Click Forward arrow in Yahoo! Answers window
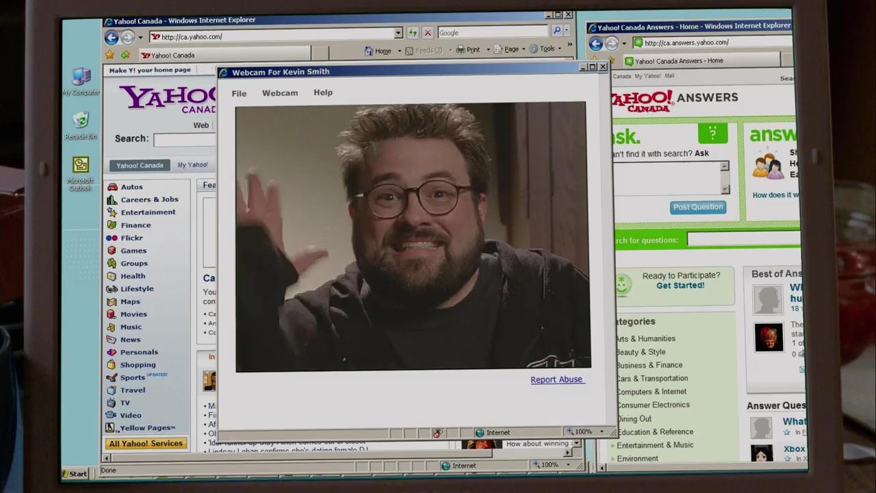The image size is (876, 493). pos(611,44)
